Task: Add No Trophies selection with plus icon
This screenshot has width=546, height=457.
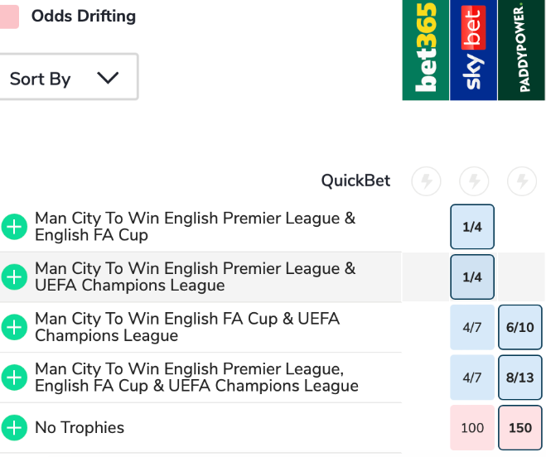Action: [x=14, y=428]
